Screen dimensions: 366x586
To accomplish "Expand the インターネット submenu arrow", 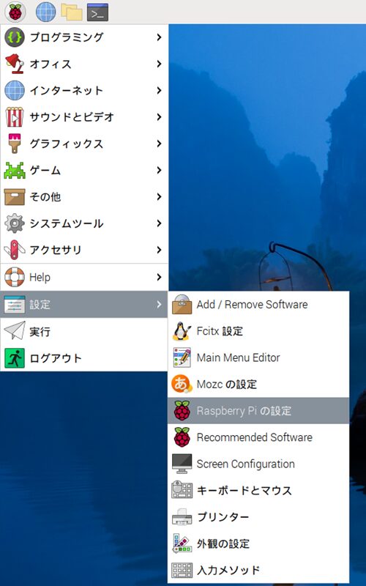I will (159, 90).
